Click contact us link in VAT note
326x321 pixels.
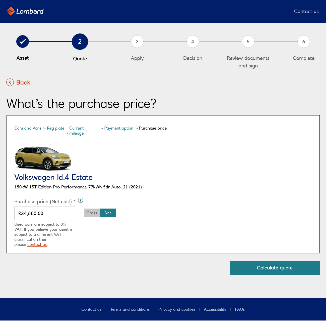coord(37,245)
